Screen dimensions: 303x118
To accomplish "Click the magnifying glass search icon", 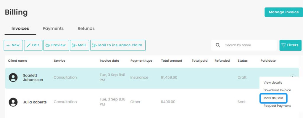I will (x=218, y=45).
